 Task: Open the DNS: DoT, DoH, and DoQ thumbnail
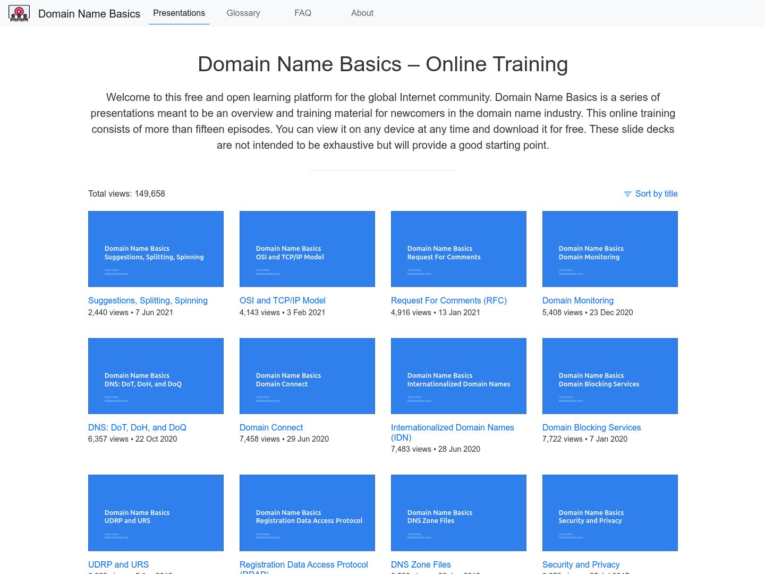(156, 376)
